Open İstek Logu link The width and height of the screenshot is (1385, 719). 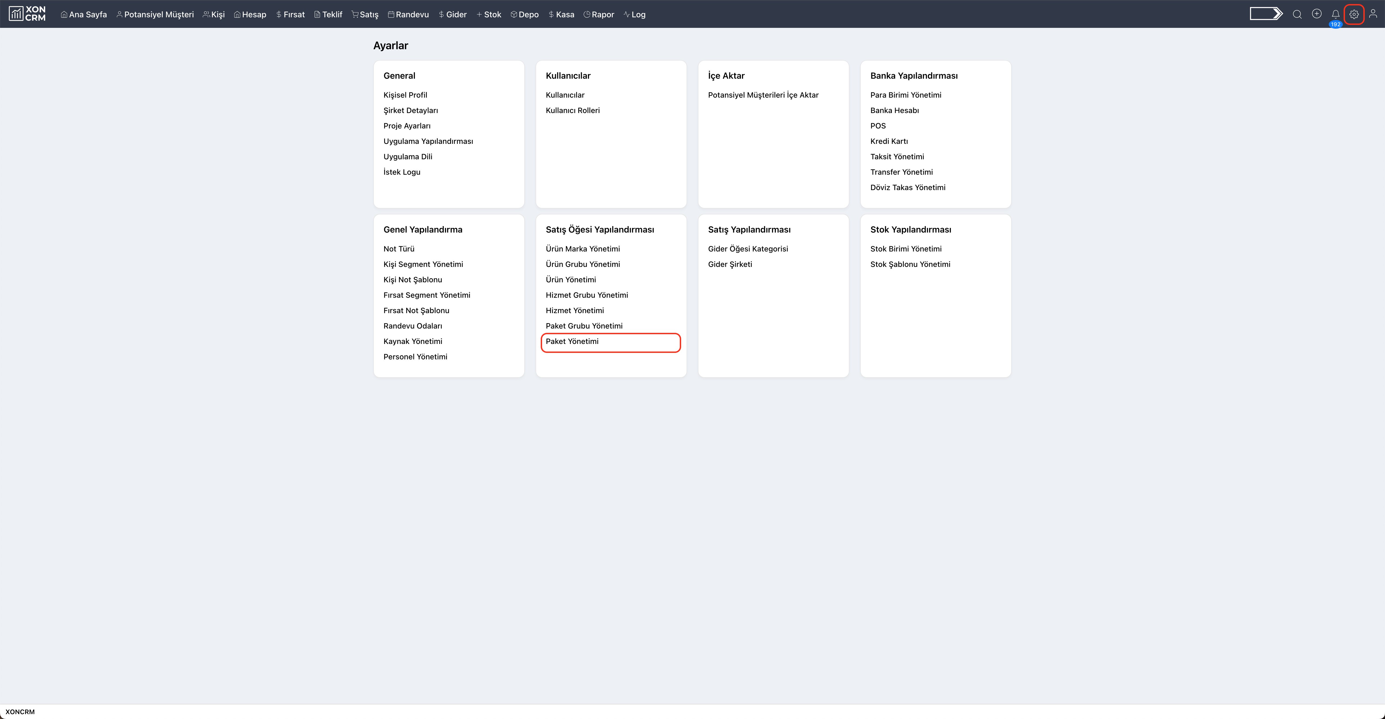coord(402,172)
